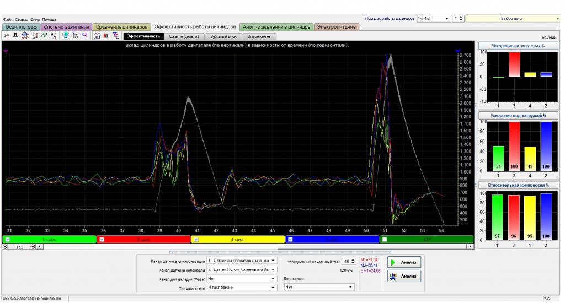Toggle the 1 цил. green channel checkbox
The height and width of the screenshot is (303, 565).
(x=8, y=239)
